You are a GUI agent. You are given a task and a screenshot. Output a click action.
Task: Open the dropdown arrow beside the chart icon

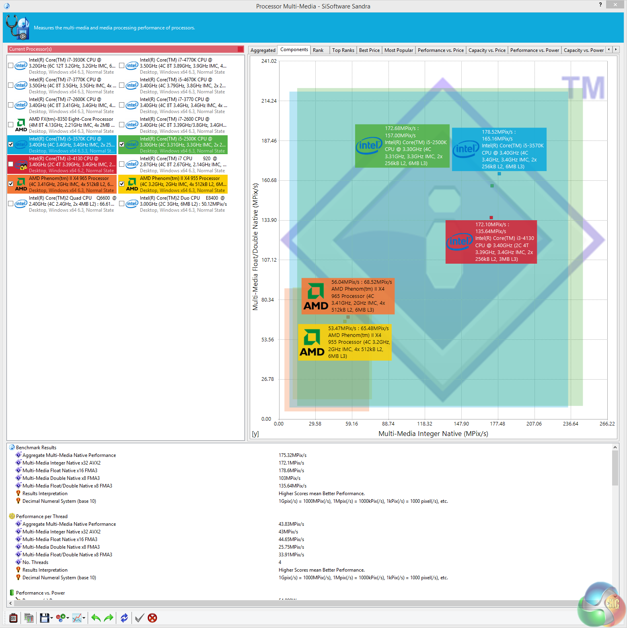point(84,618)
